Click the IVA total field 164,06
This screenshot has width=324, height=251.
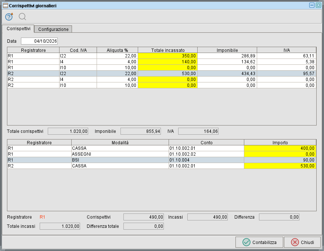click(198, 131)
